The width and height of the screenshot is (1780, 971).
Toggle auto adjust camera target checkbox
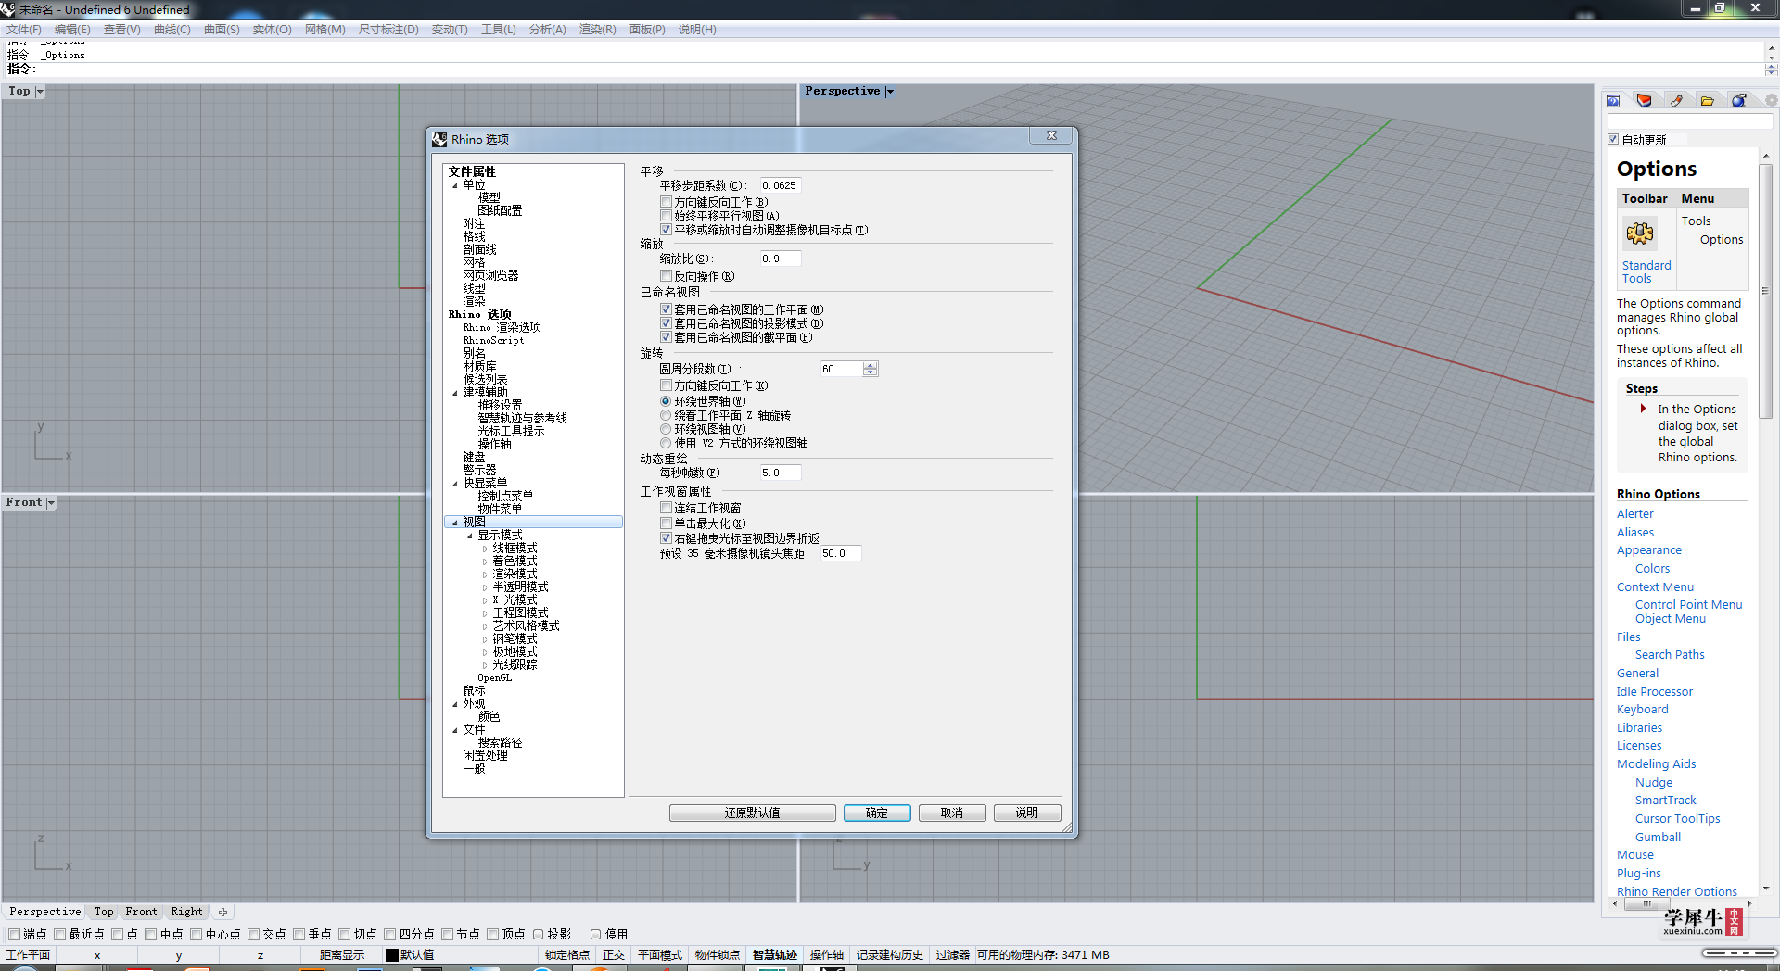(666, 230)
